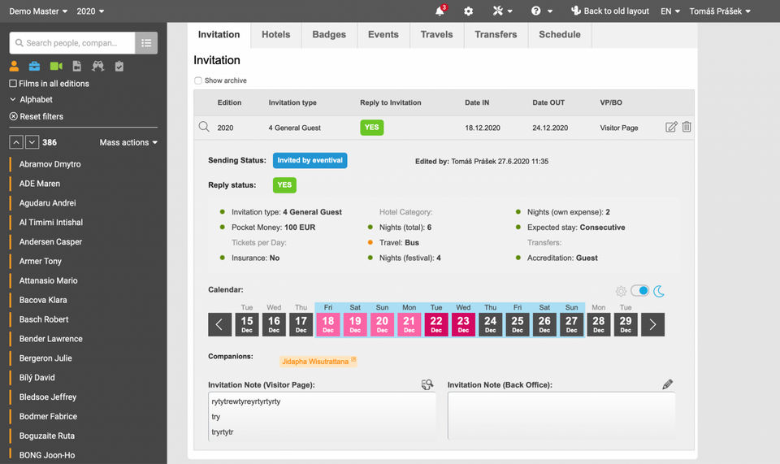Click the Visitor Page cell in table
This screenshot has height=464, width=780.
tap(619, 128)
